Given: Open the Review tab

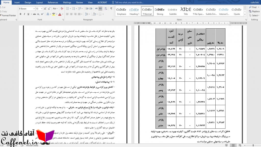Looking at the screenshot, I should pyautogui.click(x=80, y=2).
